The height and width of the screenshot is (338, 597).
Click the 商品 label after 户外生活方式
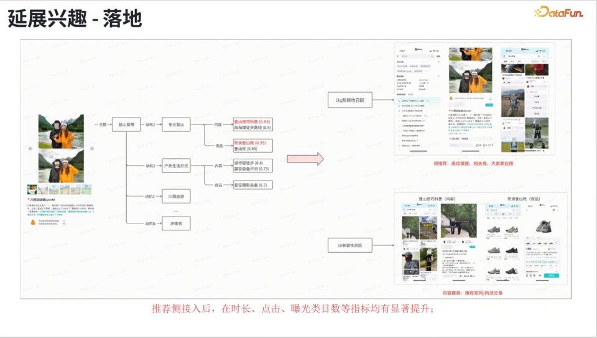coord(218,185)
